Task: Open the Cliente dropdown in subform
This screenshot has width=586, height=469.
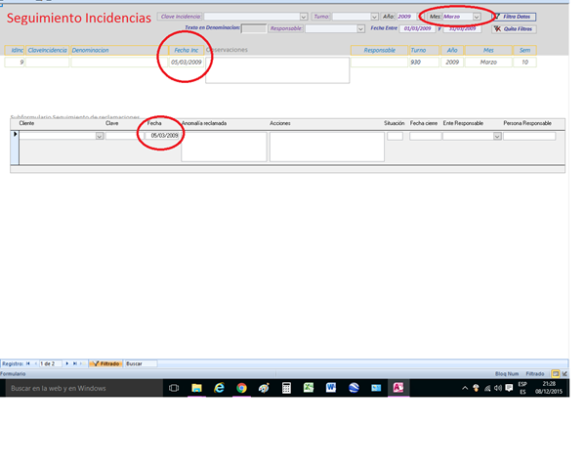Action: [100, 137]
